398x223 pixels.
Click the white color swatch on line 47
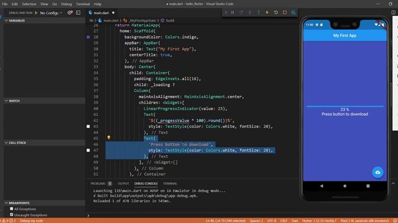click(x=88, y=150)
